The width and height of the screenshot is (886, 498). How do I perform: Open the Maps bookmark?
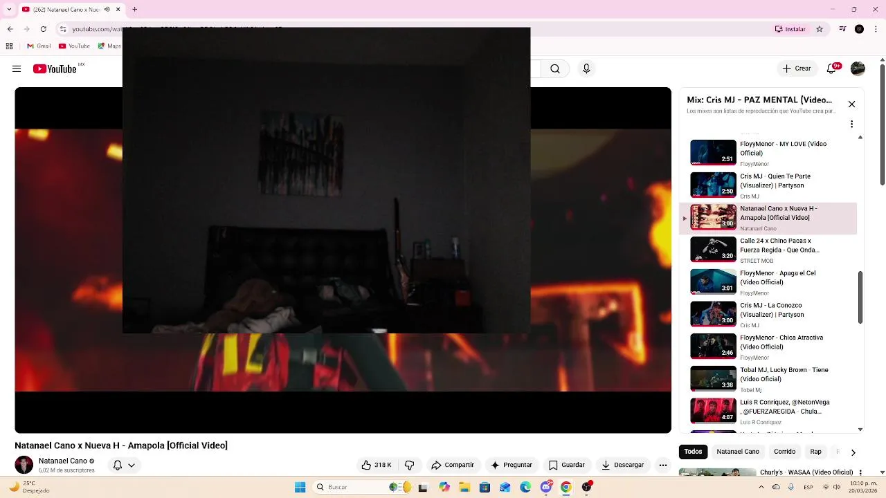pos(109,46)
